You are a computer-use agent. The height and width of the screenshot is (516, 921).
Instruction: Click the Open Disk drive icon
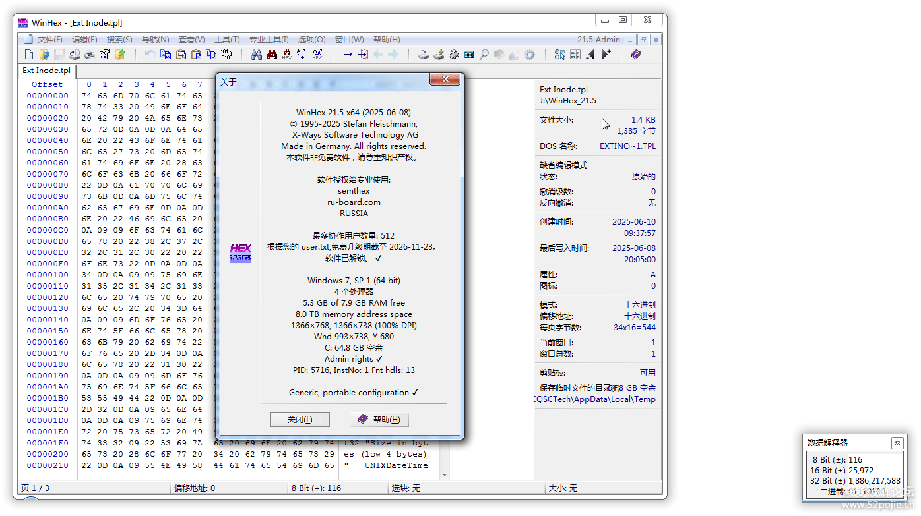[x=424, y=55]
